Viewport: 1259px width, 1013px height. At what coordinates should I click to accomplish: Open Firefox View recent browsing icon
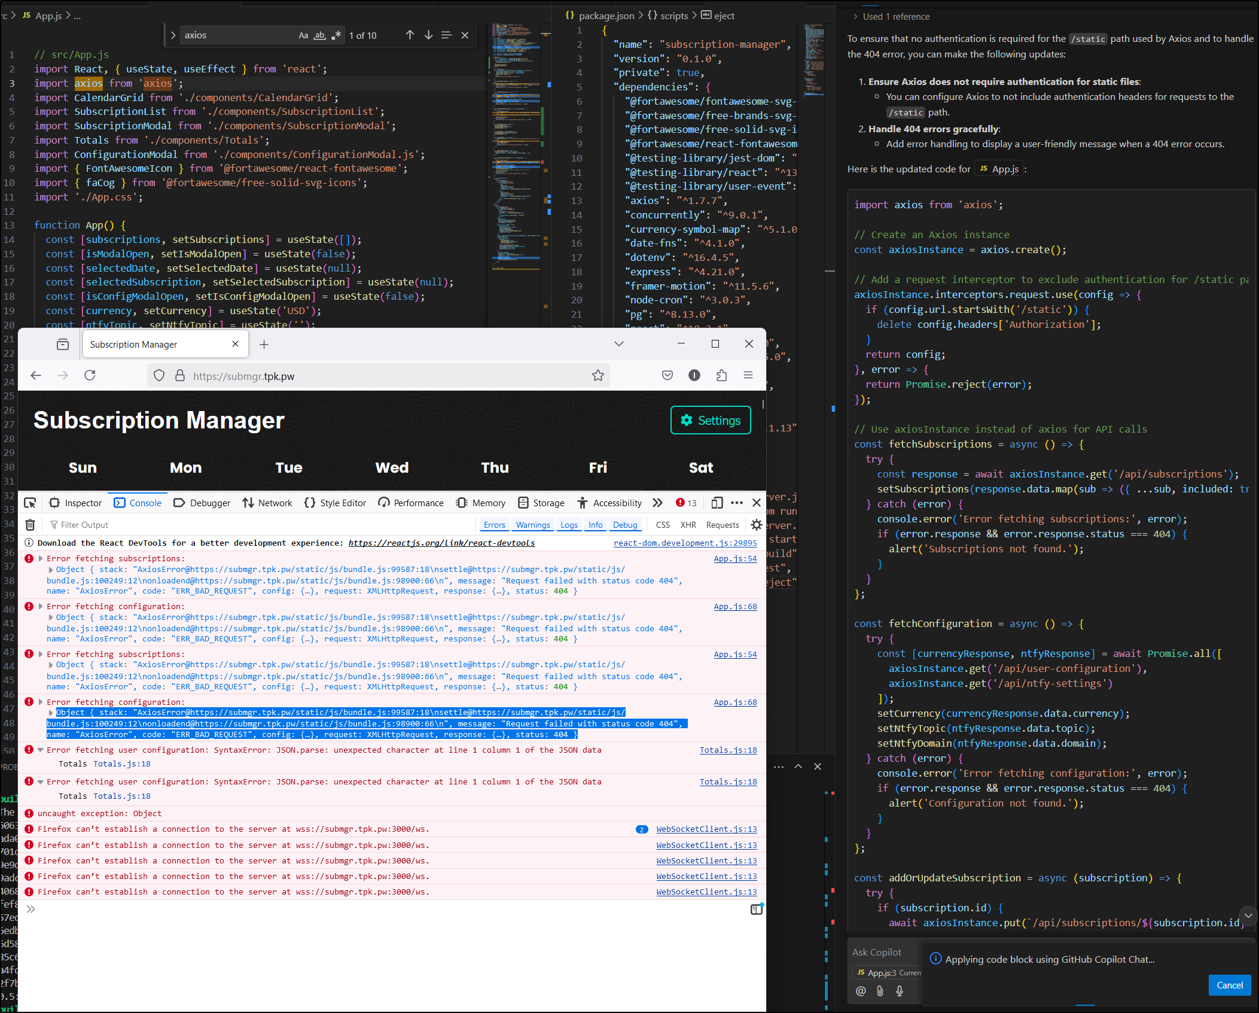point(63,345)
